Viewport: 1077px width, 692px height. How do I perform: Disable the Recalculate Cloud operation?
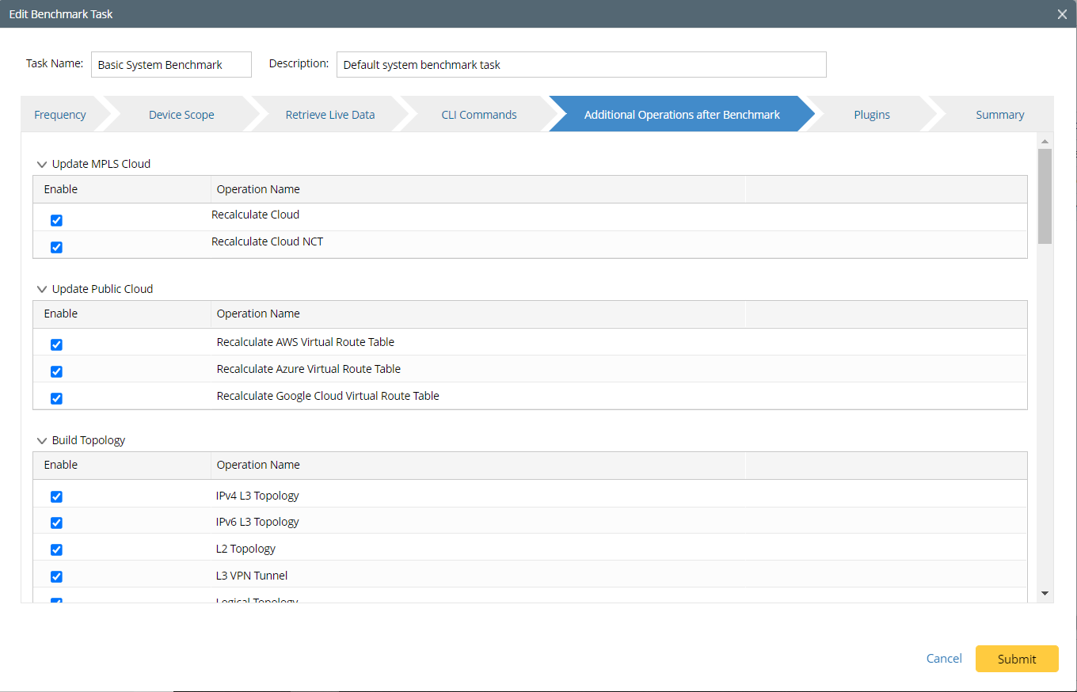[x=56, y=220]
